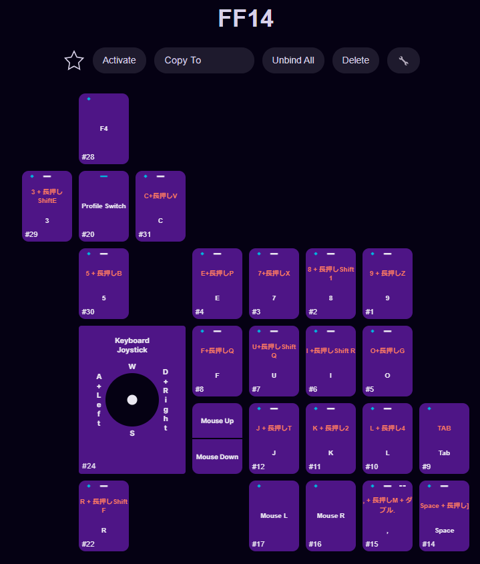
Task: Select key #15 bound to comma
Action: pos(387,516)
